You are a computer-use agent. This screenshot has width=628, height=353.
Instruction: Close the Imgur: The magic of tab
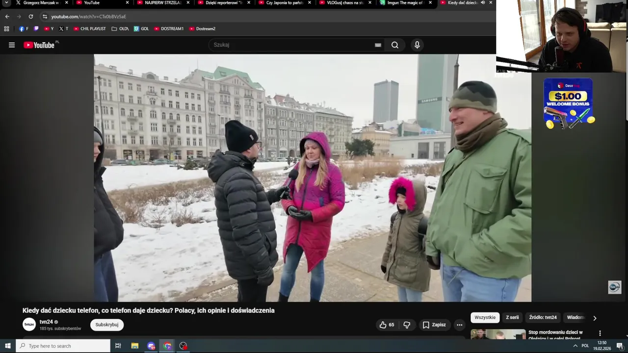coord(430,2)
